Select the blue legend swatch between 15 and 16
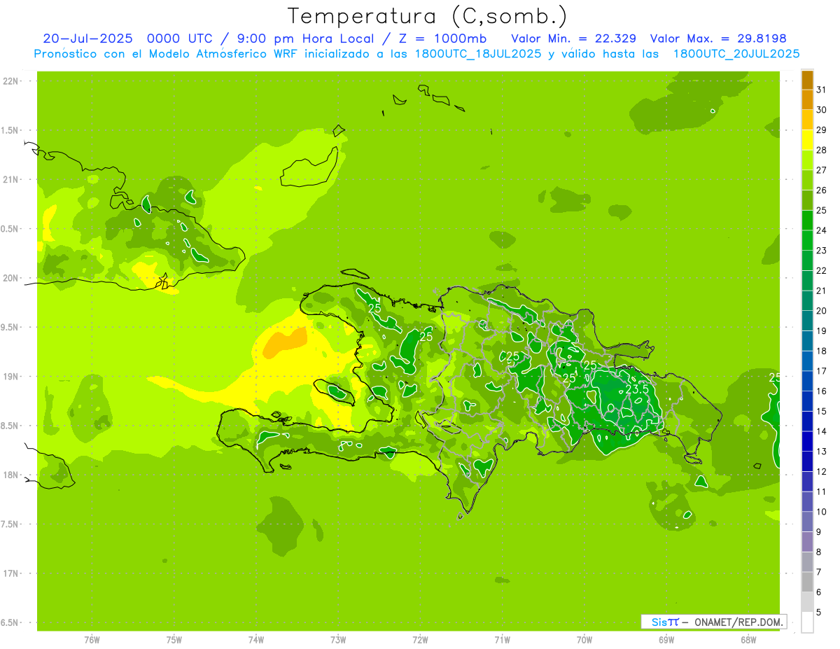Image resolution: width=840 pixels, height=649 pixels. (807, 401)
